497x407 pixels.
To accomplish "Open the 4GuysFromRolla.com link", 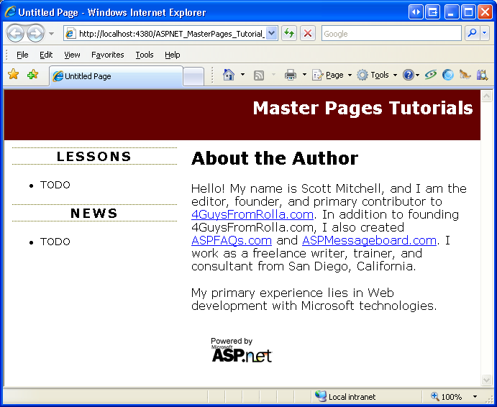I will coord(252,214).
